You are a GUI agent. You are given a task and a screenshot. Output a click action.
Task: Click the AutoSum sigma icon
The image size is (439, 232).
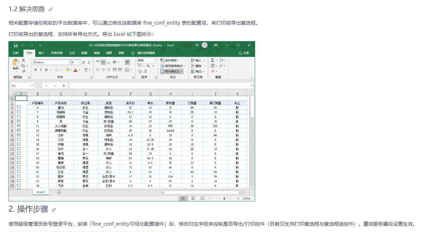pyautogui.click(x=212, y=61)
